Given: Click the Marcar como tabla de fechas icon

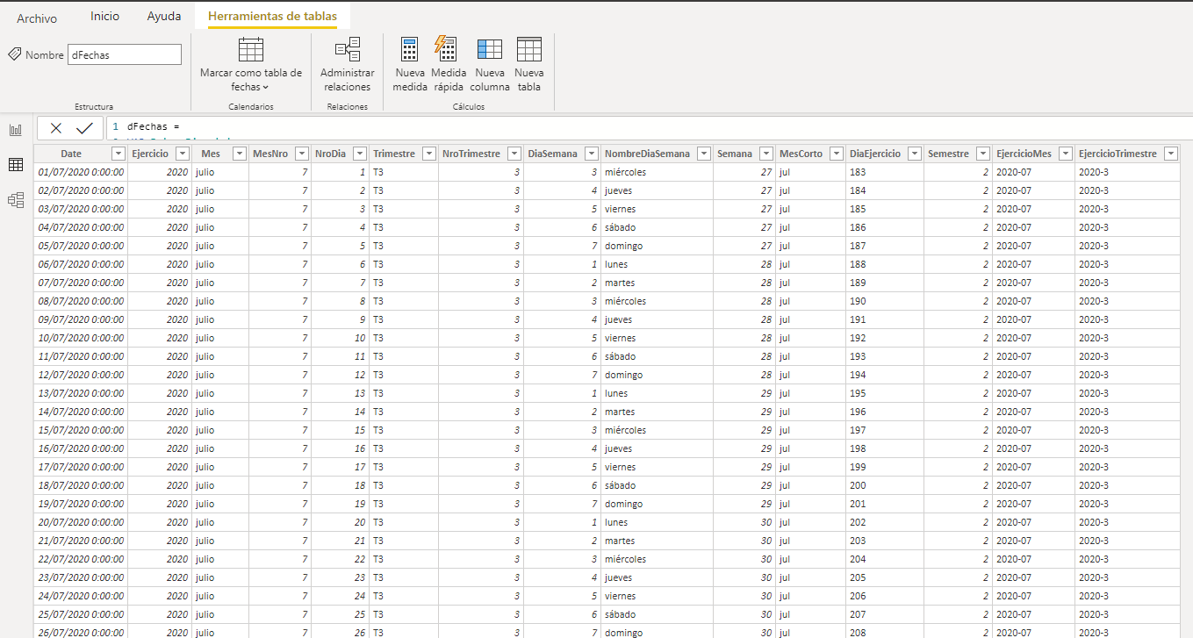Looking at the screenshot, I should click(251, 49).
